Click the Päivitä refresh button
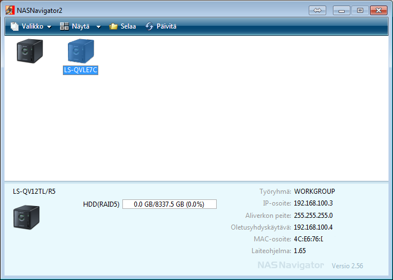The image size is (393, 280). [x=161, y=26]
